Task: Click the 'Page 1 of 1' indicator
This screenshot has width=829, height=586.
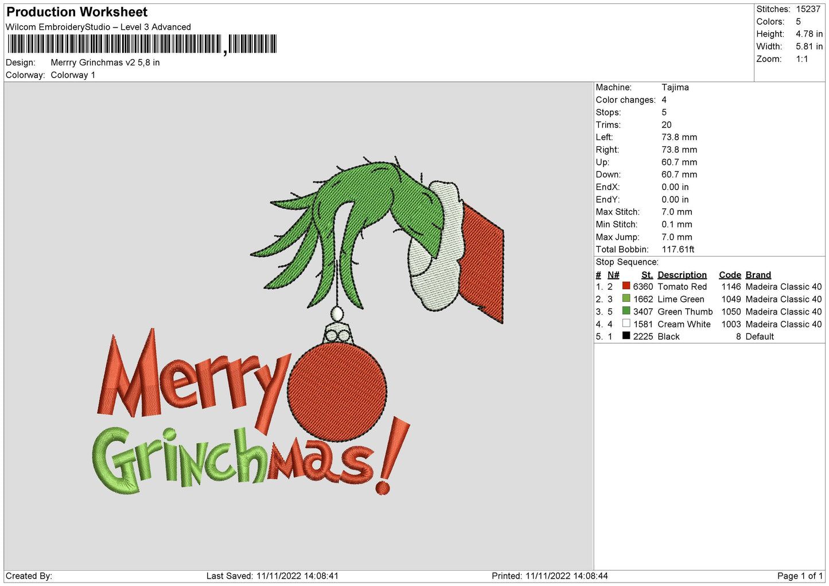Action: pos(800,576)
